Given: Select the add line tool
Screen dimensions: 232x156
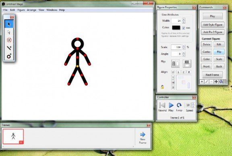Looking at the screenshot, I should (9, 48).
